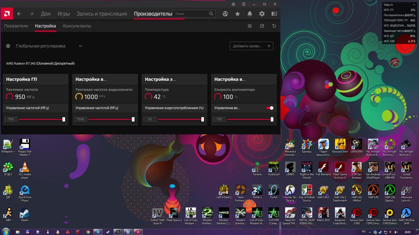
Task: Select ICQ6.5 desktop icon
Action: 8,169
